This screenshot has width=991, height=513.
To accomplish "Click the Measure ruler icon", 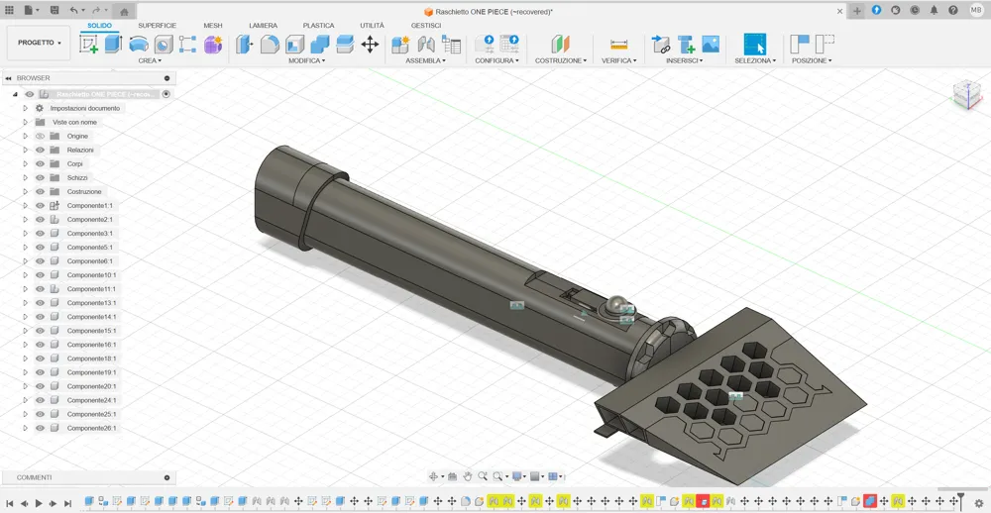I will point(618,45).
